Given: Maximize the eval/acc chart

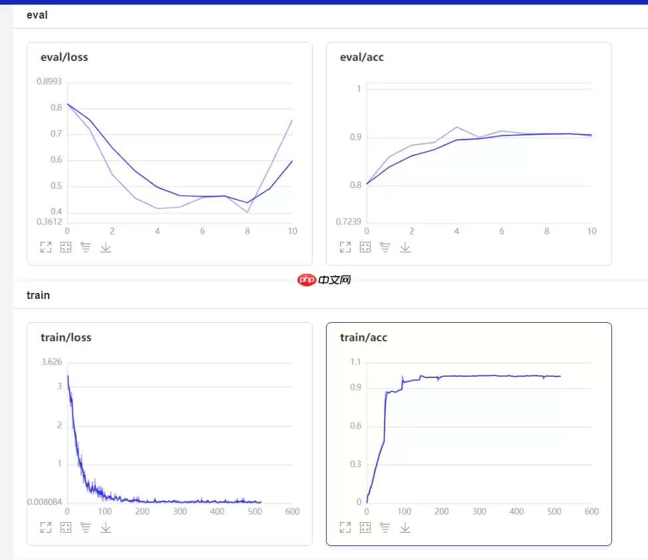Looking at the screenshot, I should point(345,247).
